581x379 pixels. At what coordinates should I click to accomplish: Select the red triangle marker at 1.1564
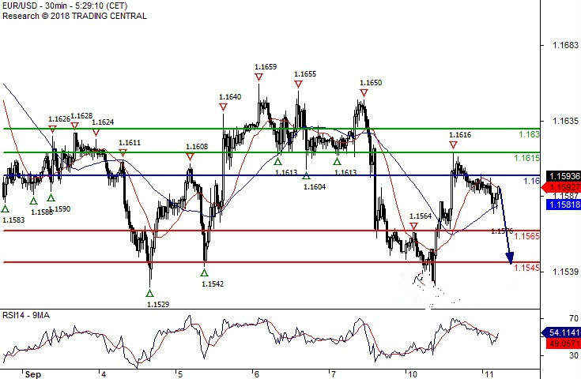(x=414, y=227)
